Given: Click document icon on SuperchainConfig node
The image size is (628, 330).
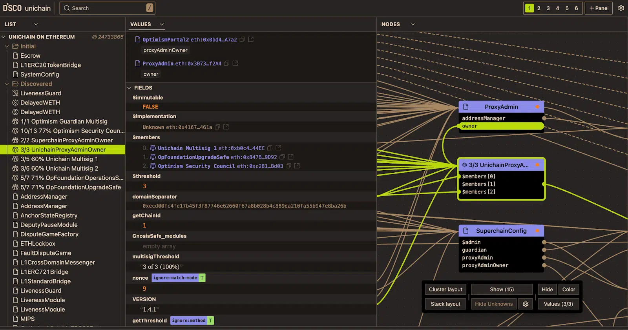Looking at the screenshot, I should point(466,231).
